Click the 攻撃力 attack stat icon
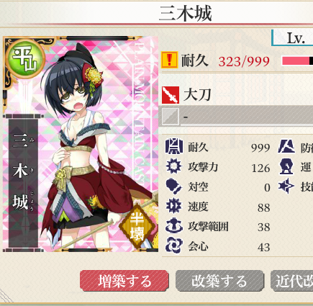 174,166
